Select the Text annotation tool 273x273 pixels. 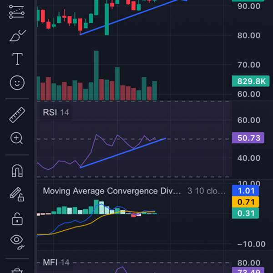17,59
